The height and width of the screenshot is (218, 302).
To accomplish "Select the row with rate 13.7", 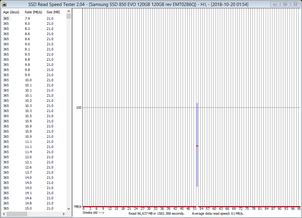I will 34,172.
